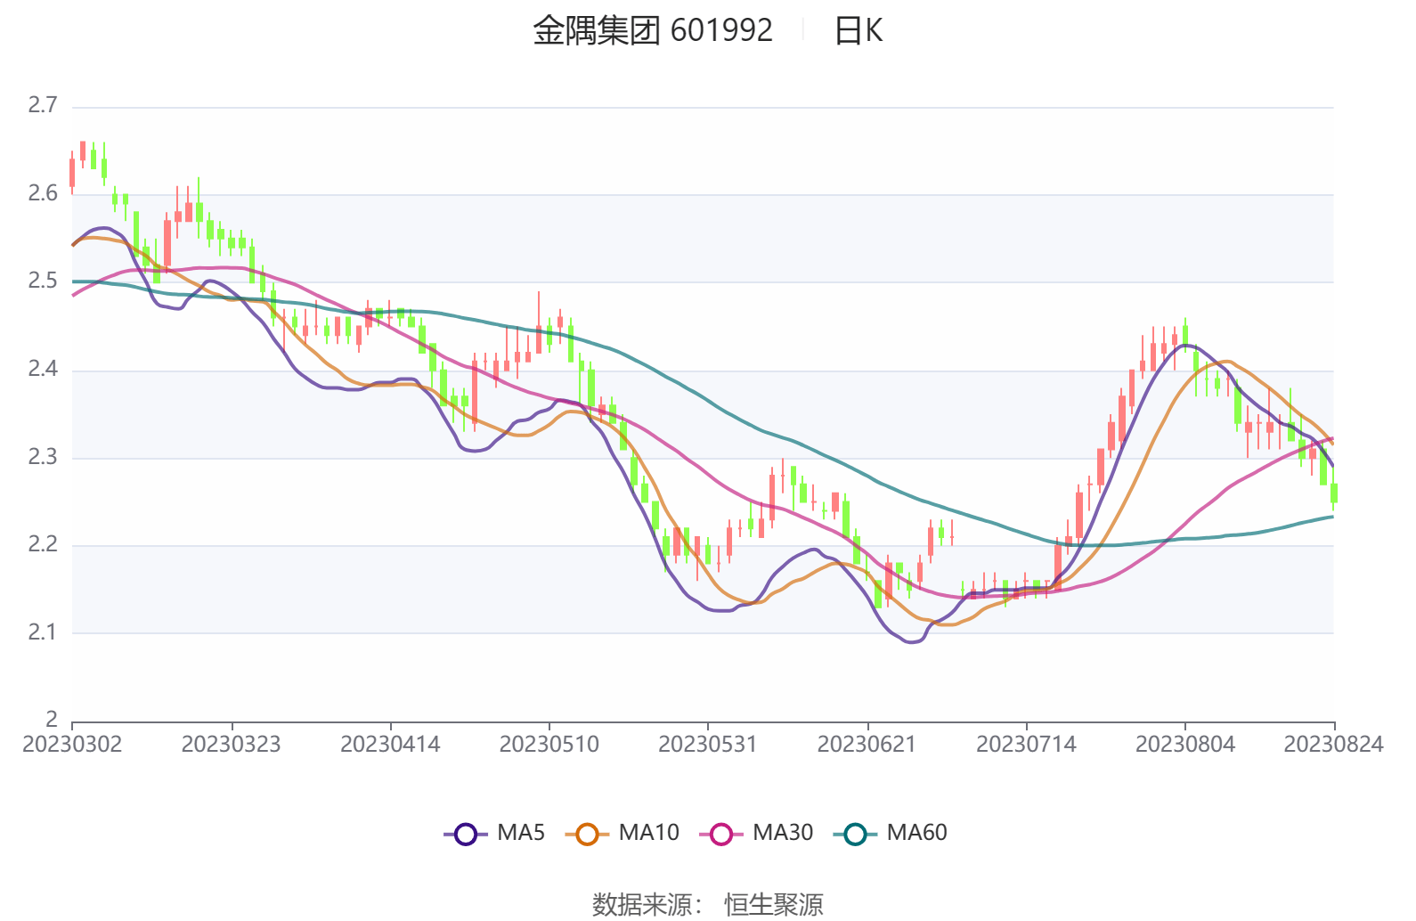Click the orange MA10 legend marker
Image resolution: width=1416 pixels, height=921 pixels.
(x=587, y=835)
